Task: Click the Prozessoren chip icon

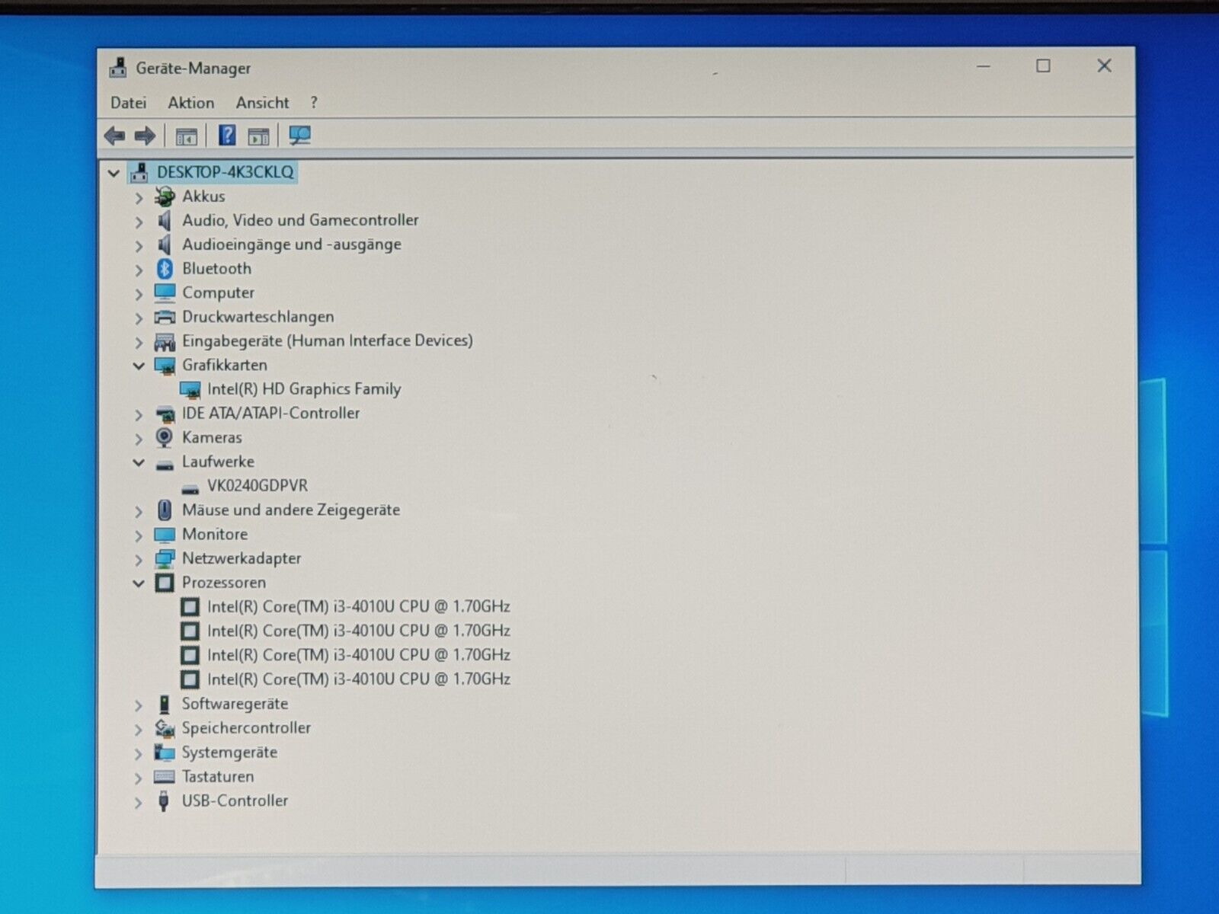Action: point(165,583)
